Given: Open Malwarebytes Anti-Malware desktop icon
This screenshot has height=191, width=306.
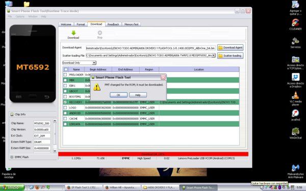Looking at the screenshot, I should [295, 168].
